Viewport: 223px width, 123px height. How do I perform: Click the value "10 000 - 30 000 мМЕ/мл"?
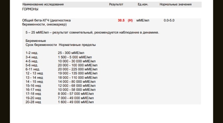tap(77, 61)
